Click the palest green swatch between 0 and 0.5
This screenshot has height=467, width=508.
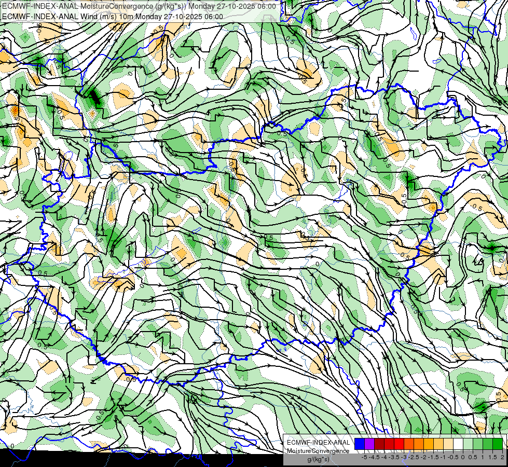(x=468, y=444)
